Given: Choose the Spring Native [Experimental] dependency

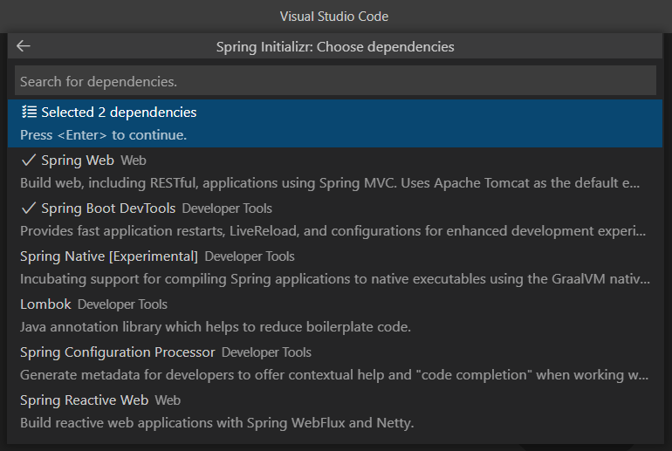Looking at the screenshot, I should pyautogui.click(x=335, y=267).
